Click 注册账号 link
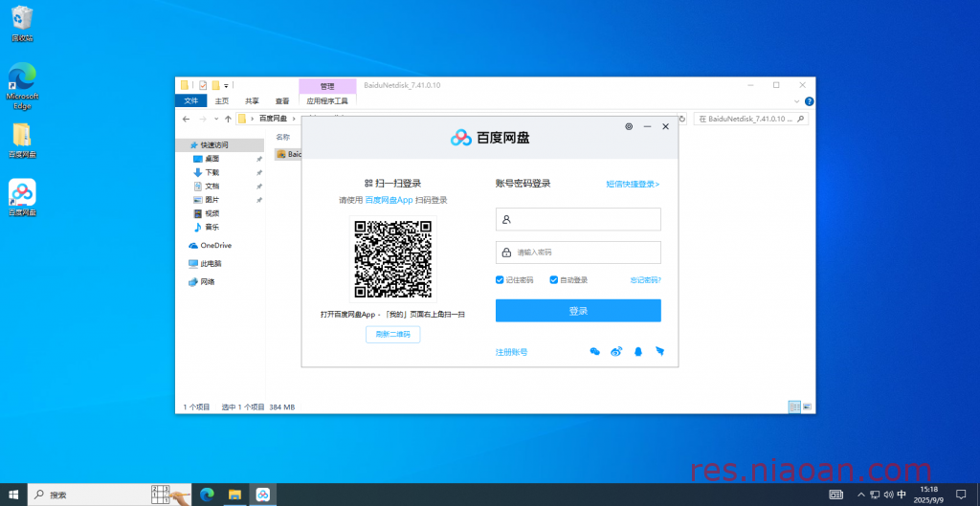Screen dimensions: 980x506 click(x=511, y=352)
